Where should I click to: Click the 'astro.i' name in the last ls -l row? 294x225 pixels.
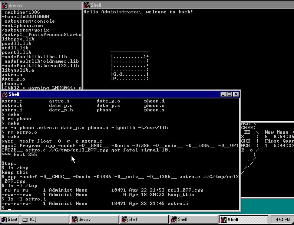click(x=178, y=203)
